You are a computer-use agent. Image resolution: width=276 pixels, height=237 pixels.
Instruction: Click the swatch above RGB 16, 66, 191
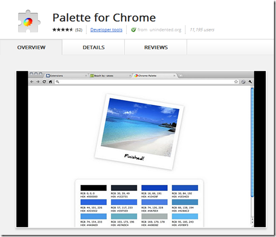pos(154,188)
